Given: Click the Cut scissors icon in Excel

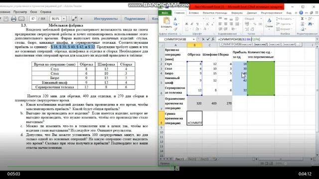Looking at the screenshot, I should click(x=175, y=19).
